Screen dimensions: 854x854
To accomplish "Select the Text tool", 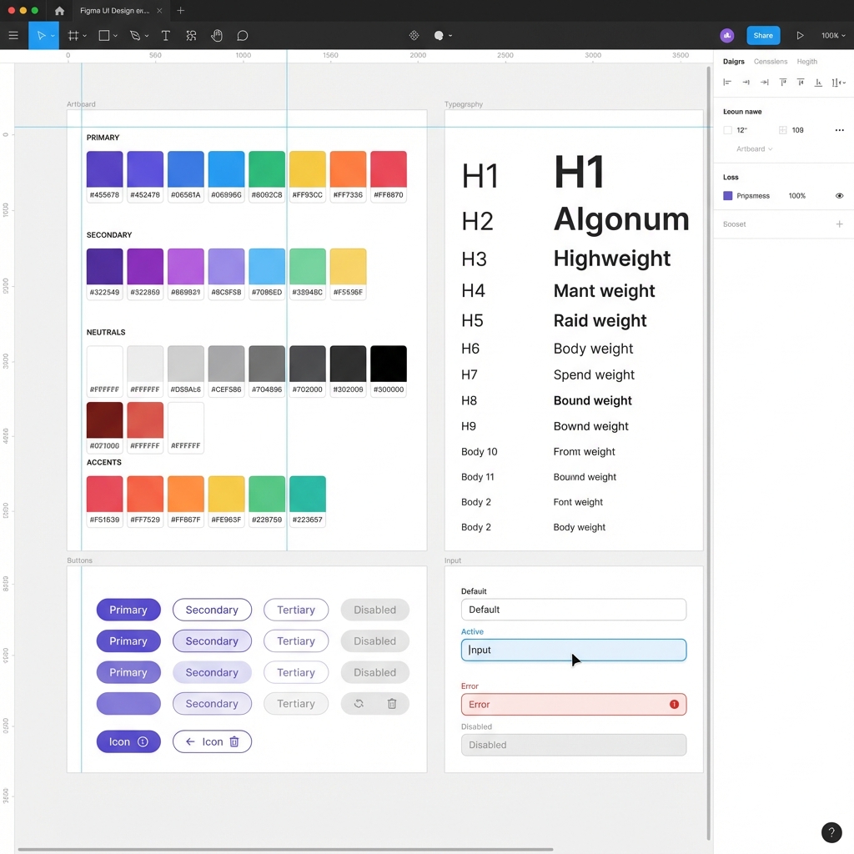I will click(x=166, y=35).
